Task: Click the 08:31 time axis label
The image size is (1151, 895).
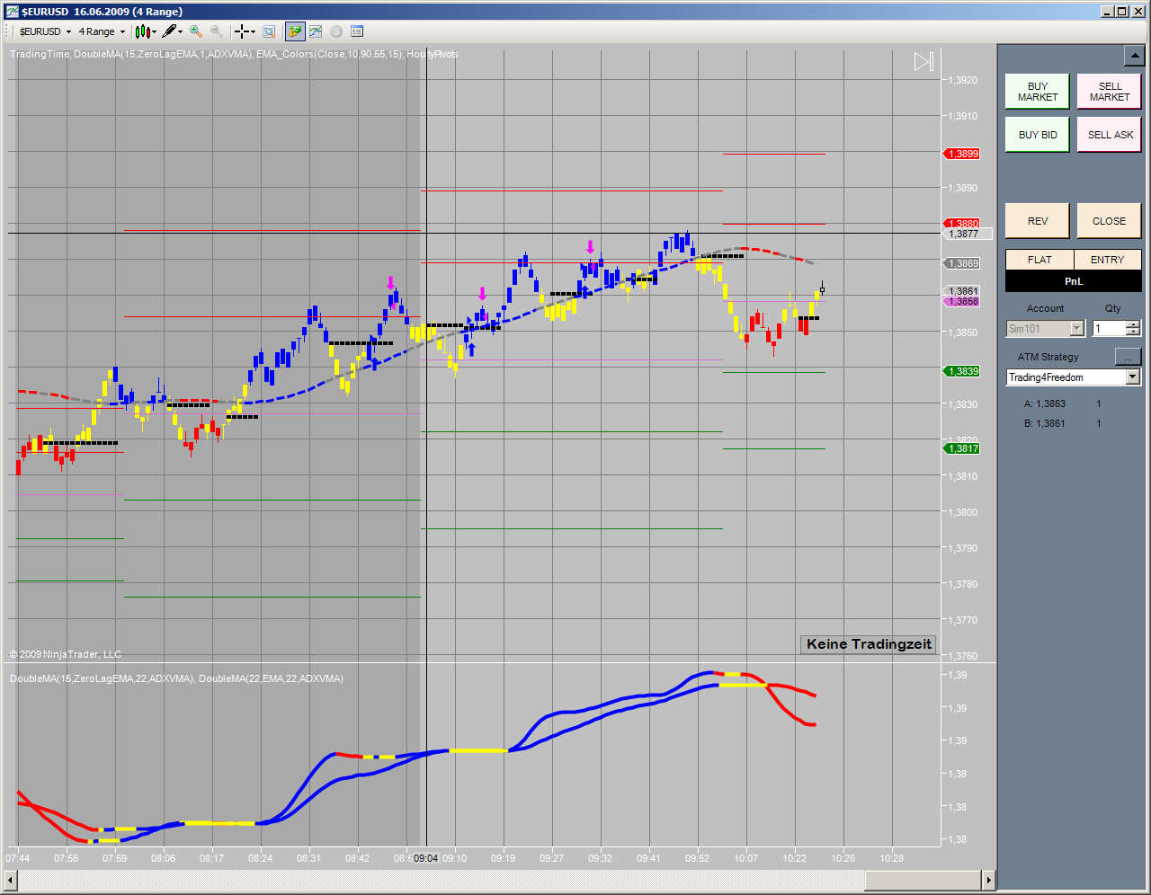Action: point(308,858)
